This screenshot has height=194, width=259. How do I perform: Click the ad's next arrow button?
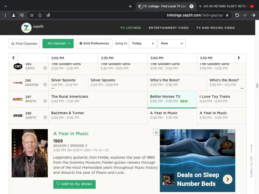pos(228,179)
